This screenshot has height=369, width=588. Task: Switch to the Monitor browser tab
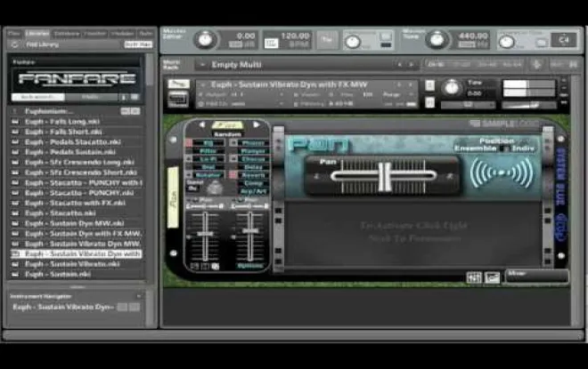pyautogui.click(x=94, y=33)
